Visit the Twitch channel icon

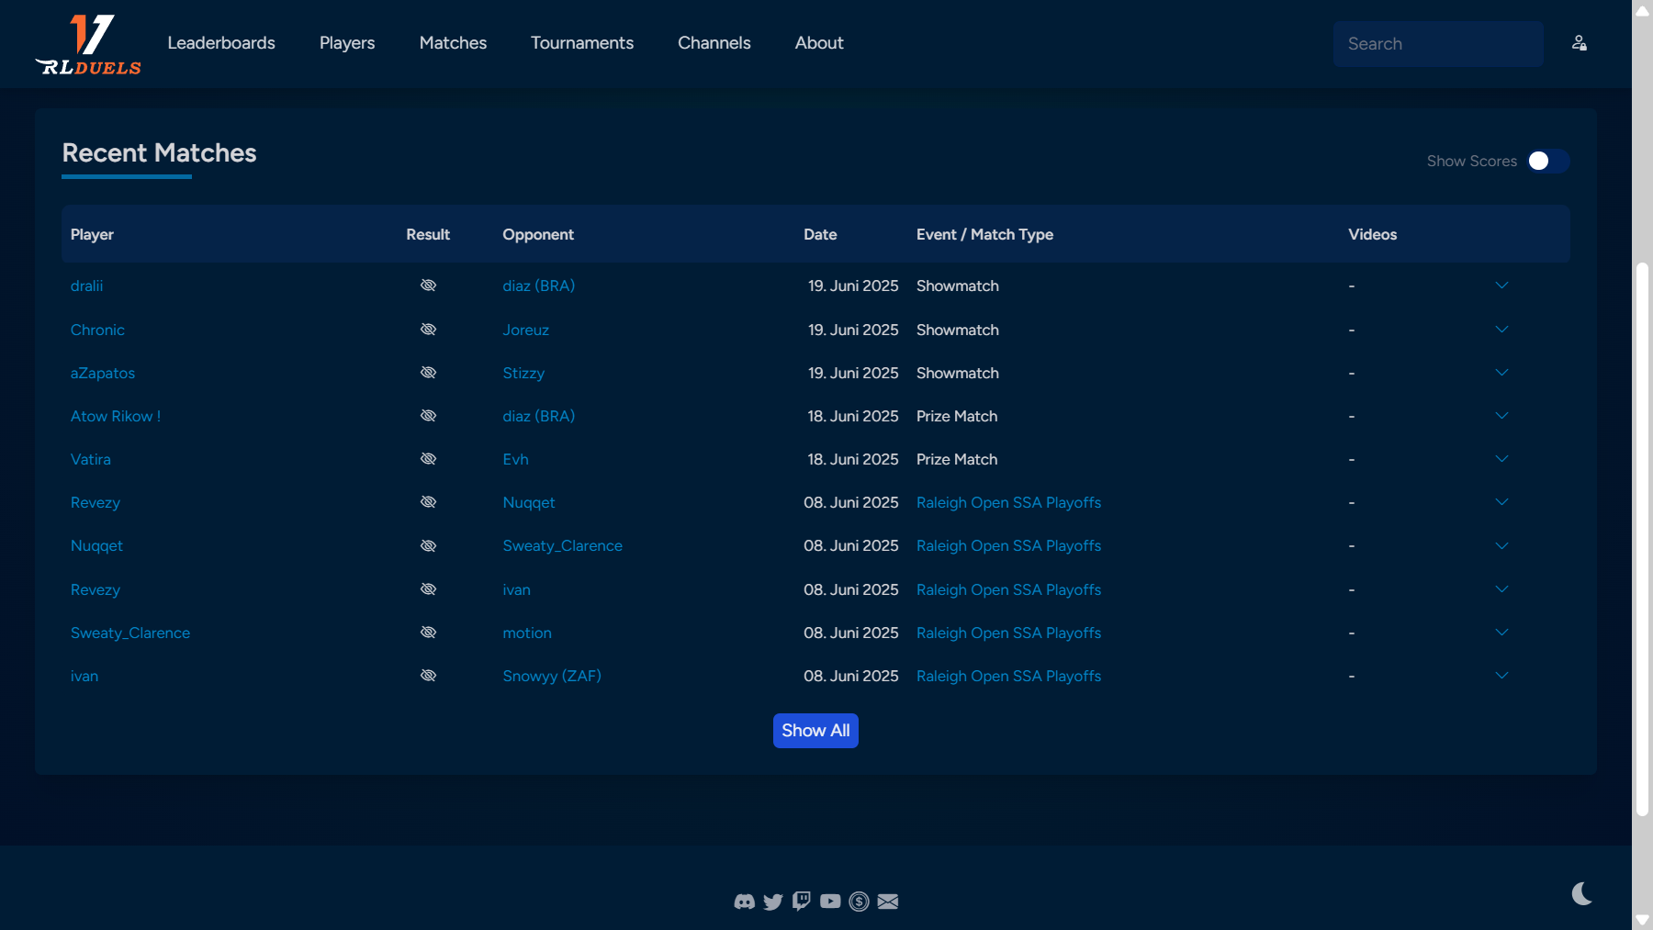pos(802,901)
